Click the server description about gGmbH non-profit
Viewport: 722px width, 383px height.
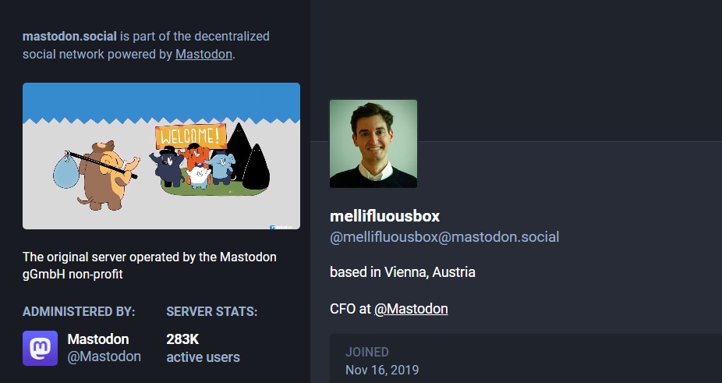point(150,265)
